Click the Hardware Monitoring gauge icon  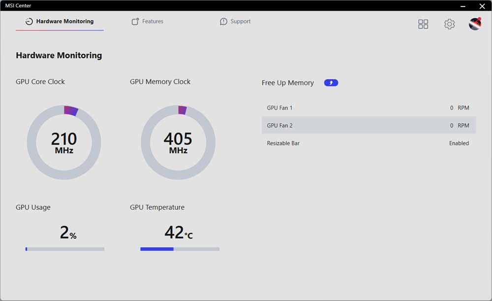pyautogui.click(x=29, y=21)
